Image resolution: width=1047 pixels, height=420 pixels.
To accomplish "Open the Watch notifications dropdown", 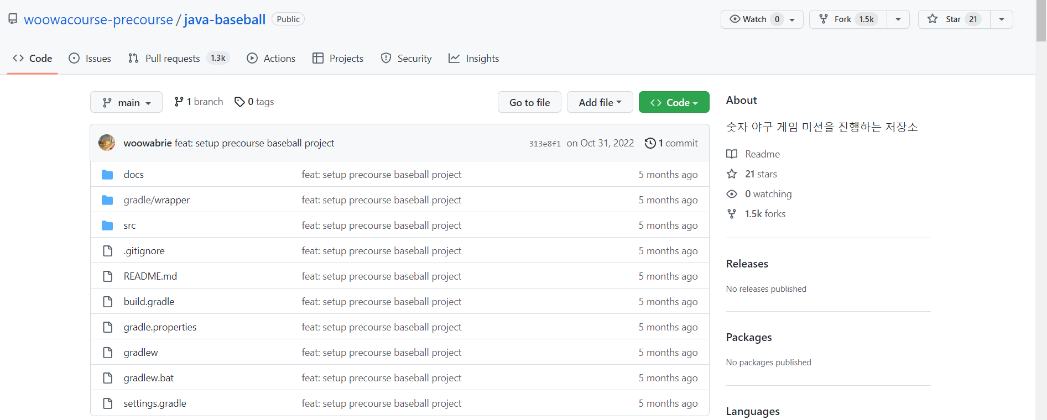I will click(x=762, y=19).
